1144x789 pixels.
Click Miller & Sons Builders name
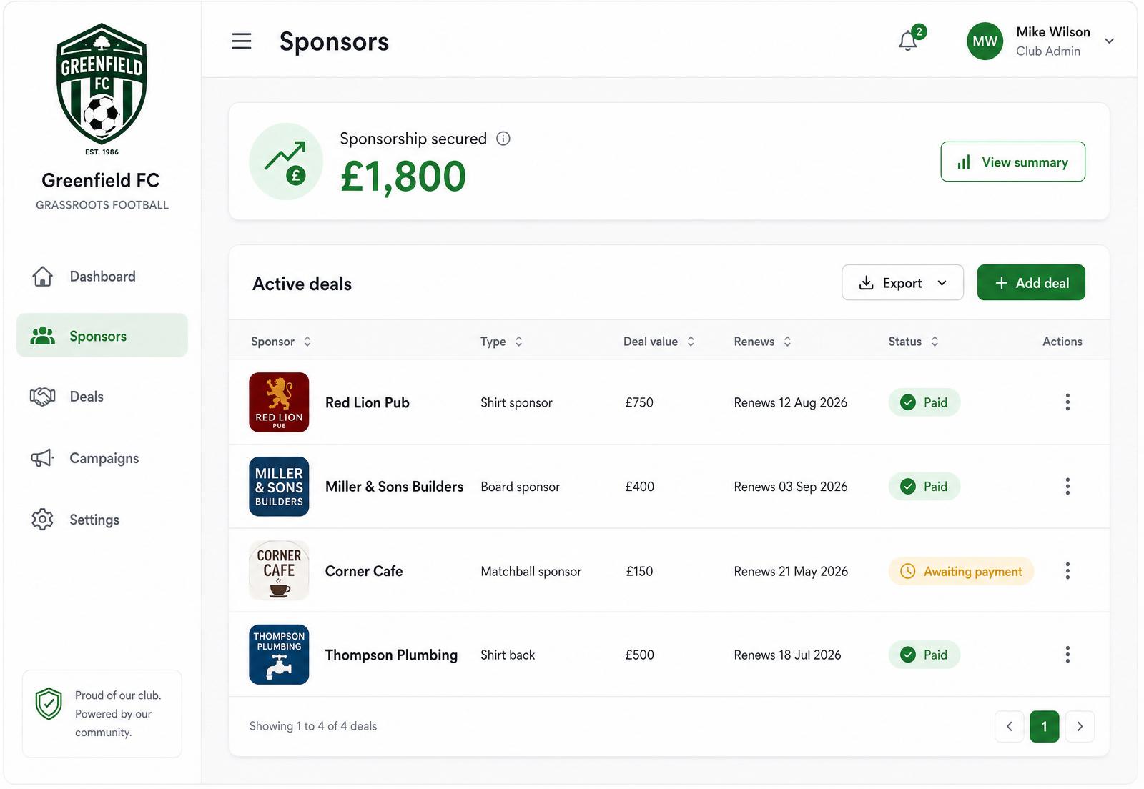(394, 487)
